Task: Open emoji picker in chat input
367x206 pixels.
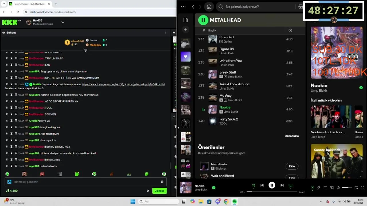Action: pyautogui.click(x=162, y=182)
